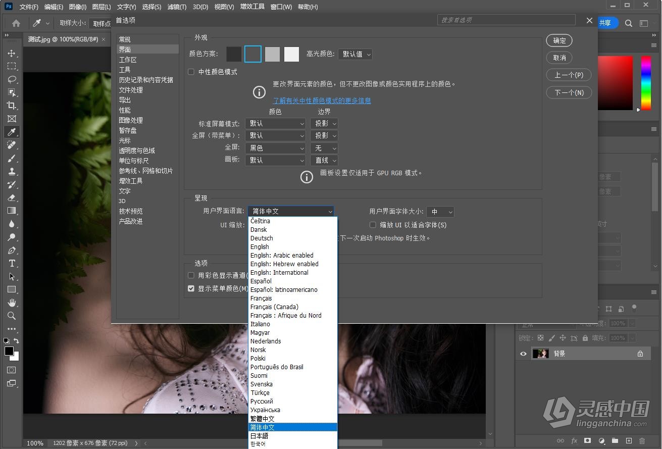This screenshot has height=449, width=662.
Task: Select the Dodge tool
Action: click(12, 237)
